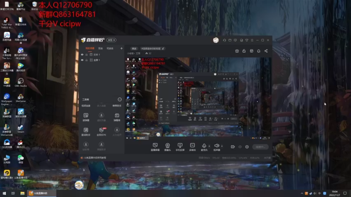Toggle lock on 文本 1 layer
Viewport: 351px width, 197px height.
point(86,54)
